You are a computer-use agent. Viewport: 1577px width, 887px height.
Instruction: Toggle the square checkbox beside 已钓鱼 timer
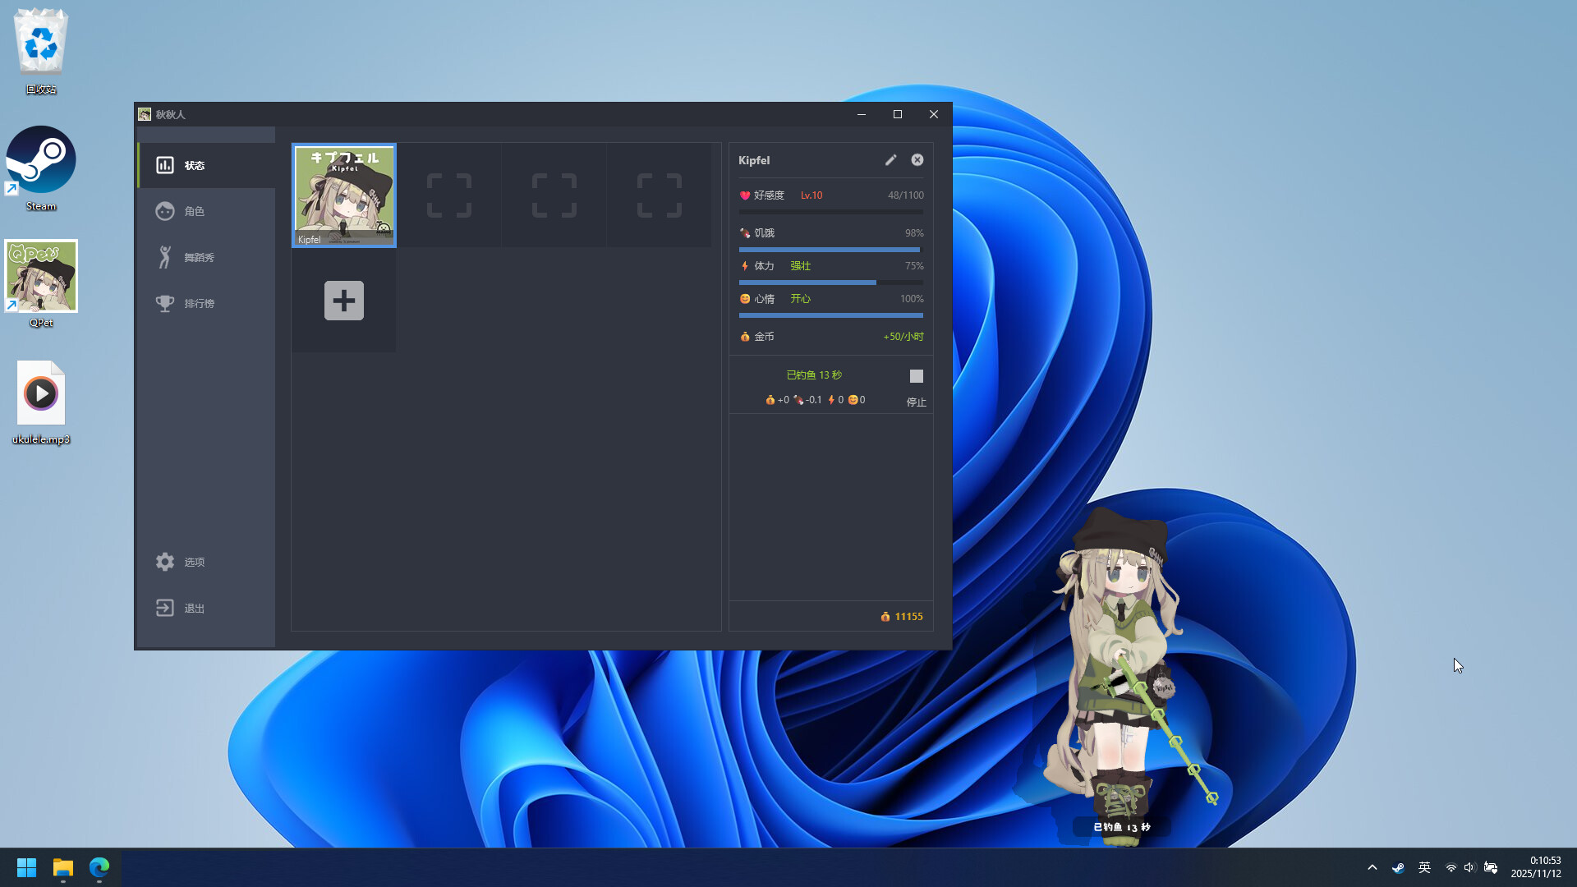click(x=916, y=375)
